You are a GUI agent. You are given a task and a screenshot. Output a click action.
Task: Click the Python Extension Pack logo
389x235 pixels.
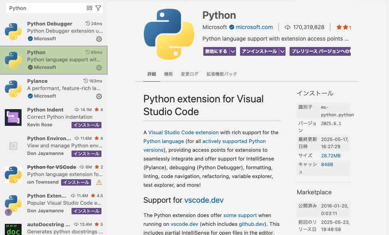13,204
